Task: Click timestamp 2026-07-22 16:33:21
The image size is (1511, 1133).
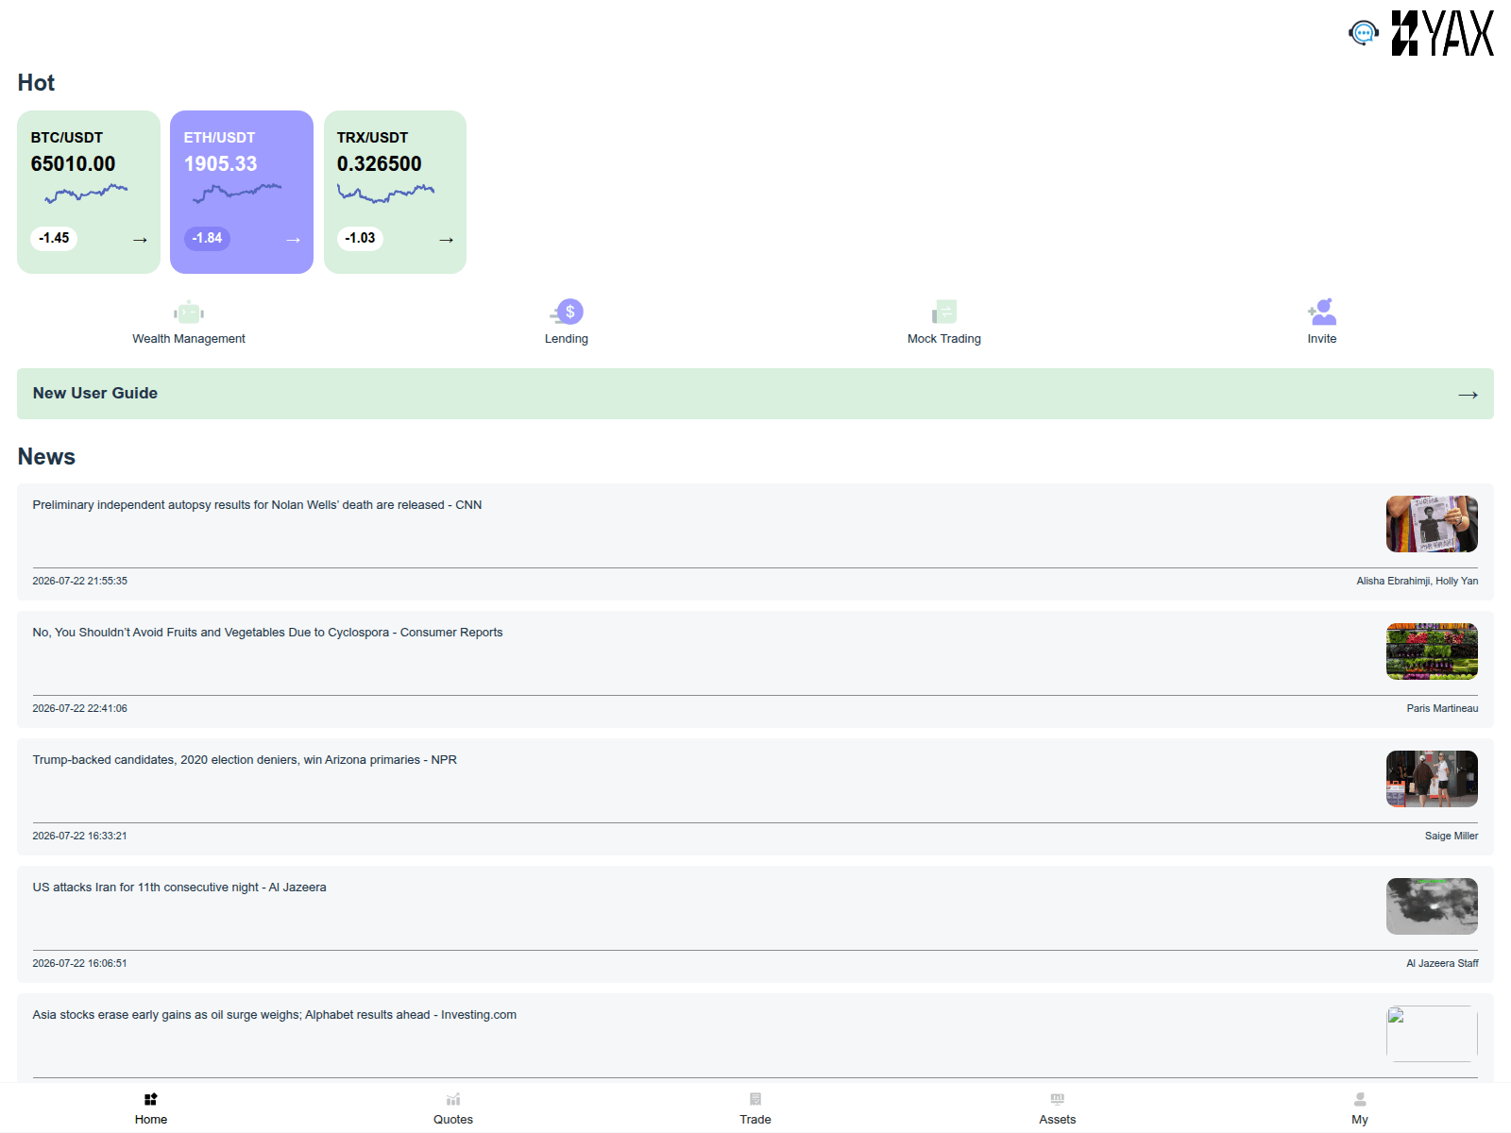Action: point(80,837)
